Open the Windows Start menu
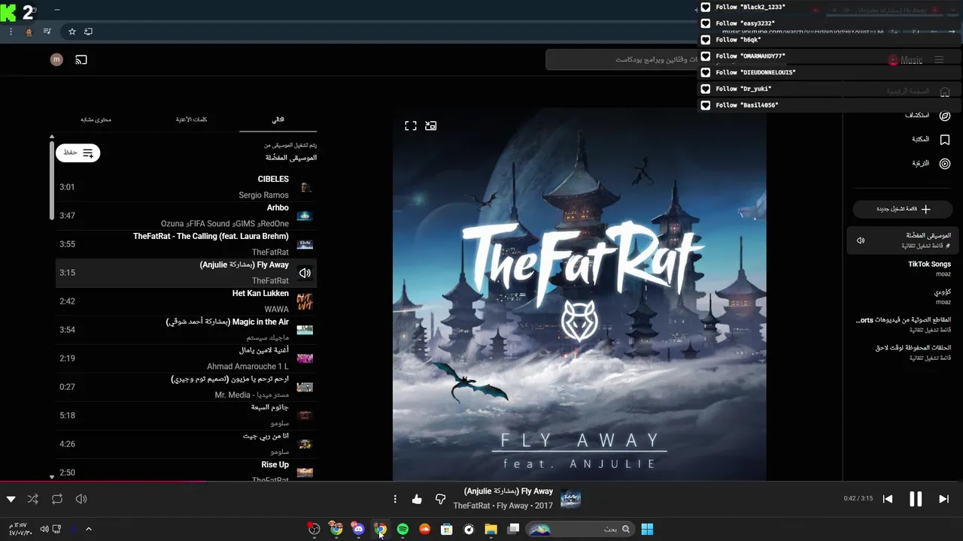The image size is (963, 541). [647, 529]
